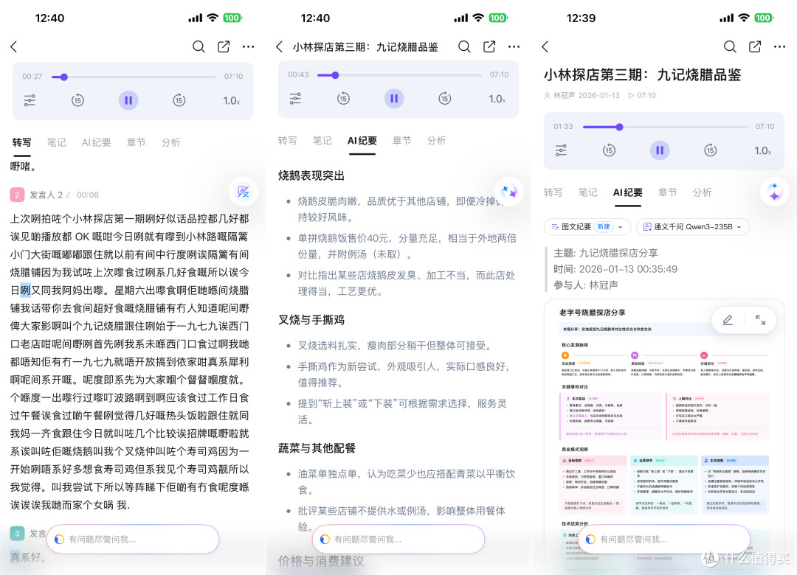Rewind 15 seconds in right player
Screen dimensions: 797x575
[x=609, y=150]
